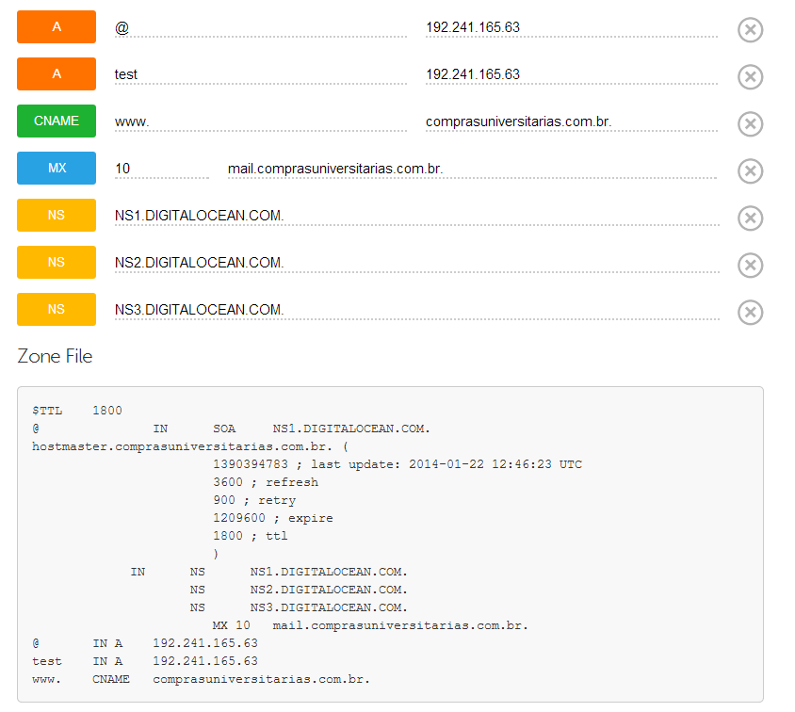Edit the MX priority 10 field

tap(162, 169)
